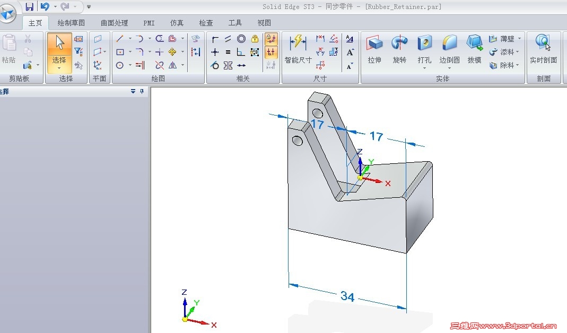Expand the Mirror tool dropdown arrow
Image resolution: width=567 pixels, height=333 pixels.
(x=182, y=65)
